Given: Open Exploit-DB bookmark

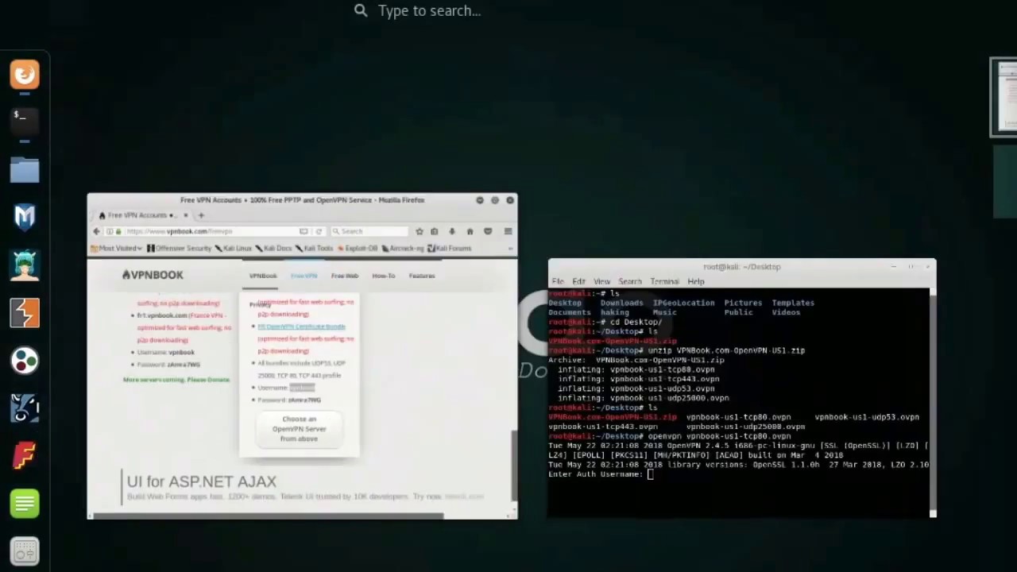Looking at the screenshot, I should click(358, 248).
